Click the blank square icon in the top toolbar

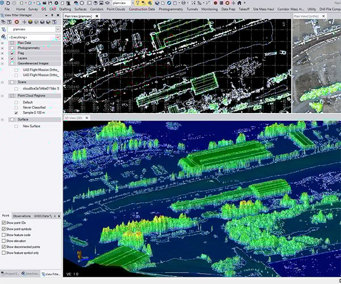click(89, 3)
